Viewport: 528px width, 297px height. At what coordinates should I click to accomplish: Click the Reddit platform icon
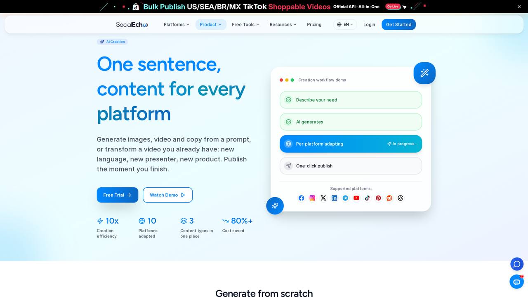click(x=389, y=198)
